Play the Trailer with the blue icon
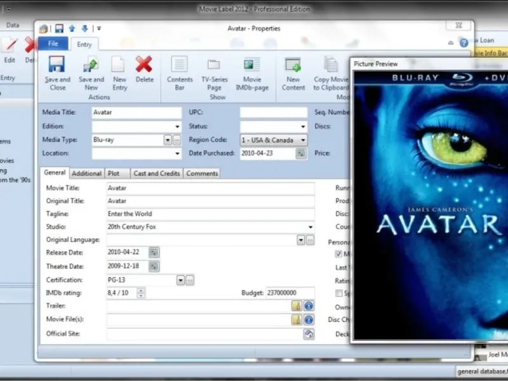The image size is (508, 381). tap(309, 306)
